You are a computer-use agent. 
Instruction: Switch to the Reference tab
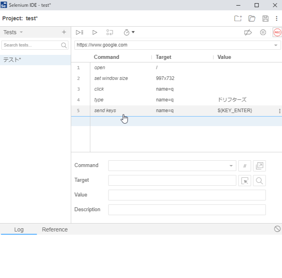[x=55, y=229]
